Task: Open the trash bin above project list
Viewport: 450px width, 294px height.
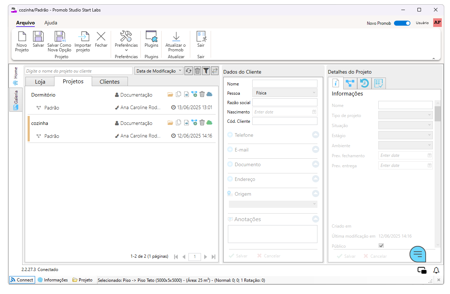Action: [x=197, y=71]
